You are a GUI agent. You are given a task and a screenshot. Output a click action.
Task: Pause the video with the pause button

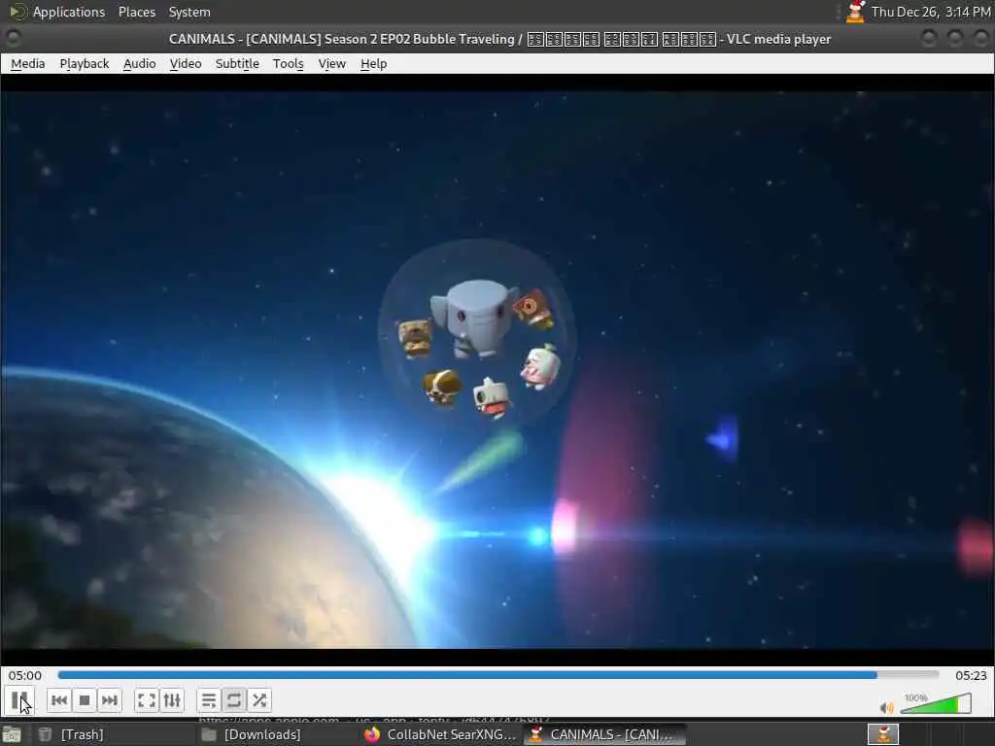point(19,700)
